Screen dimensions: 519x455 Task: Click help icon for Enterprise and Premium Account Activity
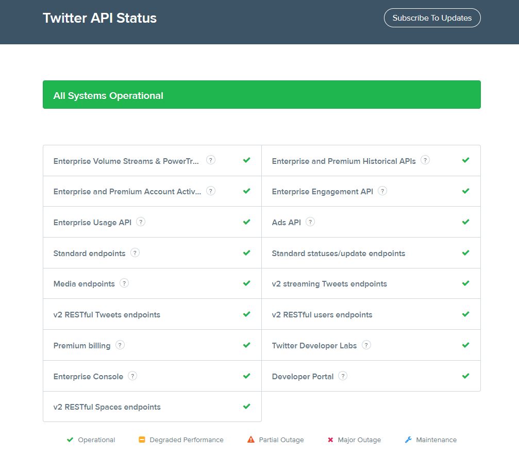click(211, 191)
